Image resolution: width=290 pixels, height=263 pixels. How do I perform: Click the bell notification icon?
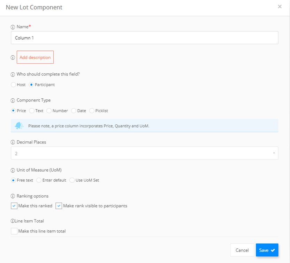[19, 126]
